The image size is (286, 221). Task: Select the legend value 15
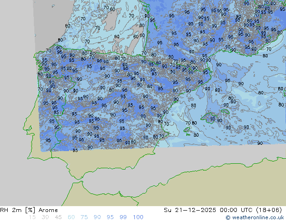pos(32,217)
